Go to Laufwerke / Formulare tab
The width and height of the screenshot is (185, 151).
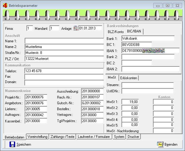pos(94,137)
